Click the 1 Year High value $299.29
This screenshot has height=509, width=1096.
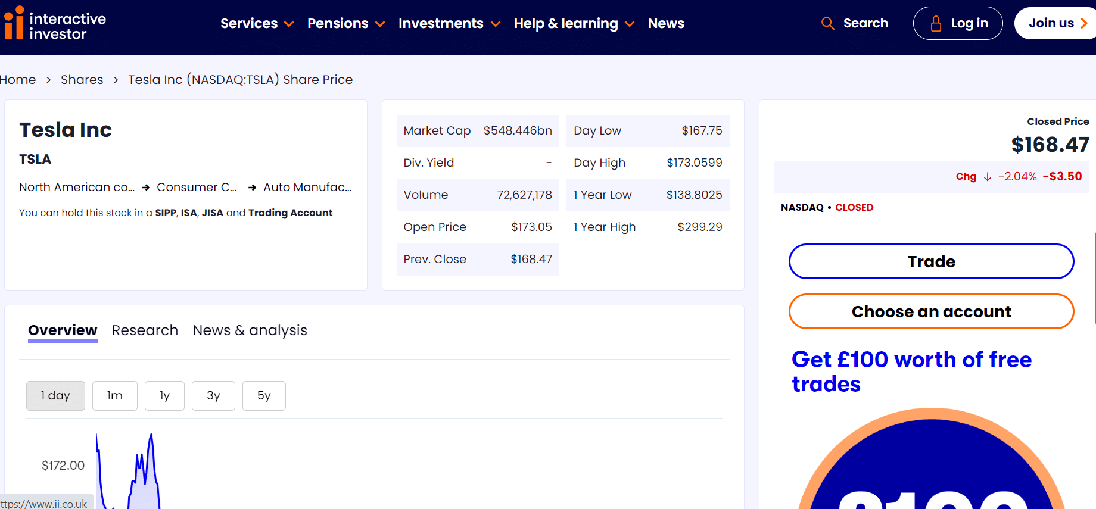point(700,227)
